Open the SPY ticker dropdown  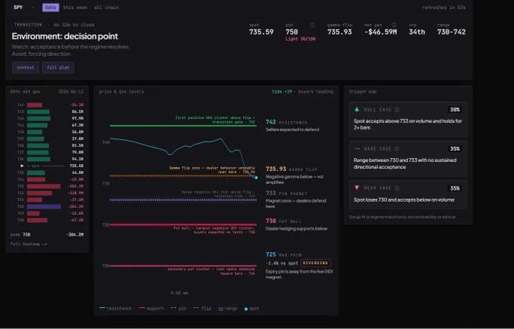24,8
